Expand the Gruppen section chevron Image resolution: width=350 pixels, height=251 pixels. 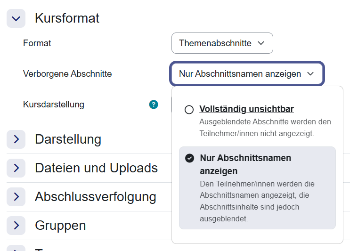(x=16, y=226)
